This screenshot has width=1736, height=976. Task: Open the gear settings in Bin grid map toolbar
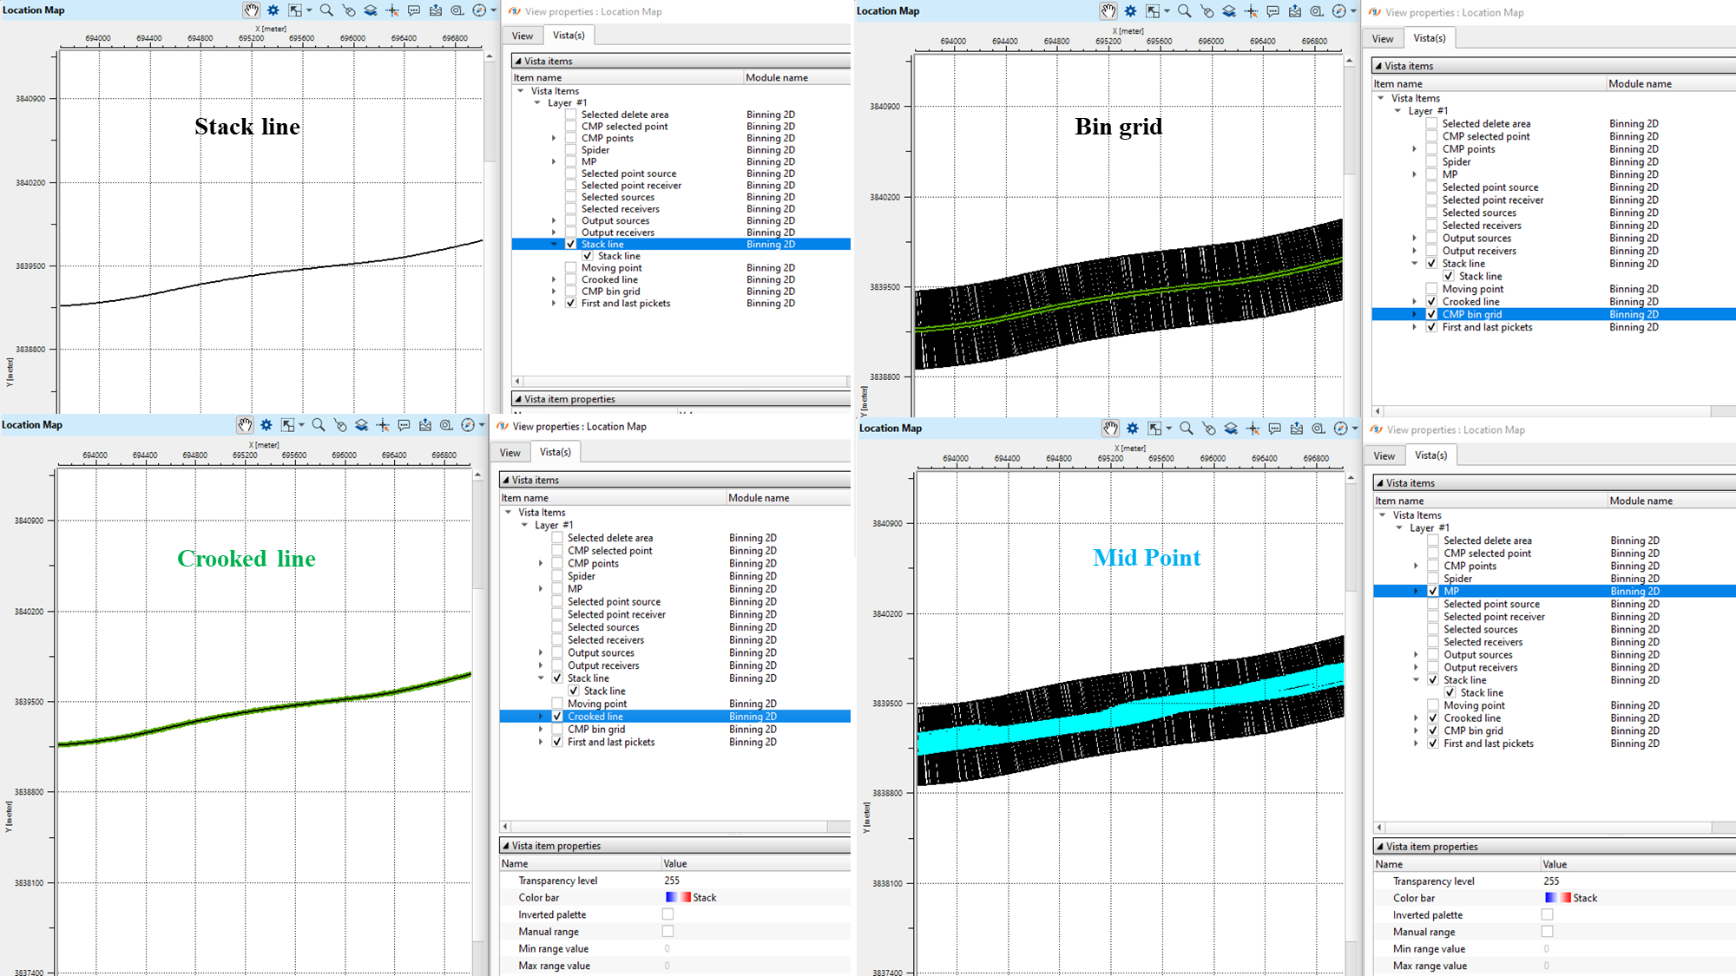(1130, 11)
